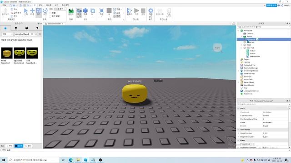
Task: Open the Recent clock tab in Toolbox
Action: pos(26,28)
